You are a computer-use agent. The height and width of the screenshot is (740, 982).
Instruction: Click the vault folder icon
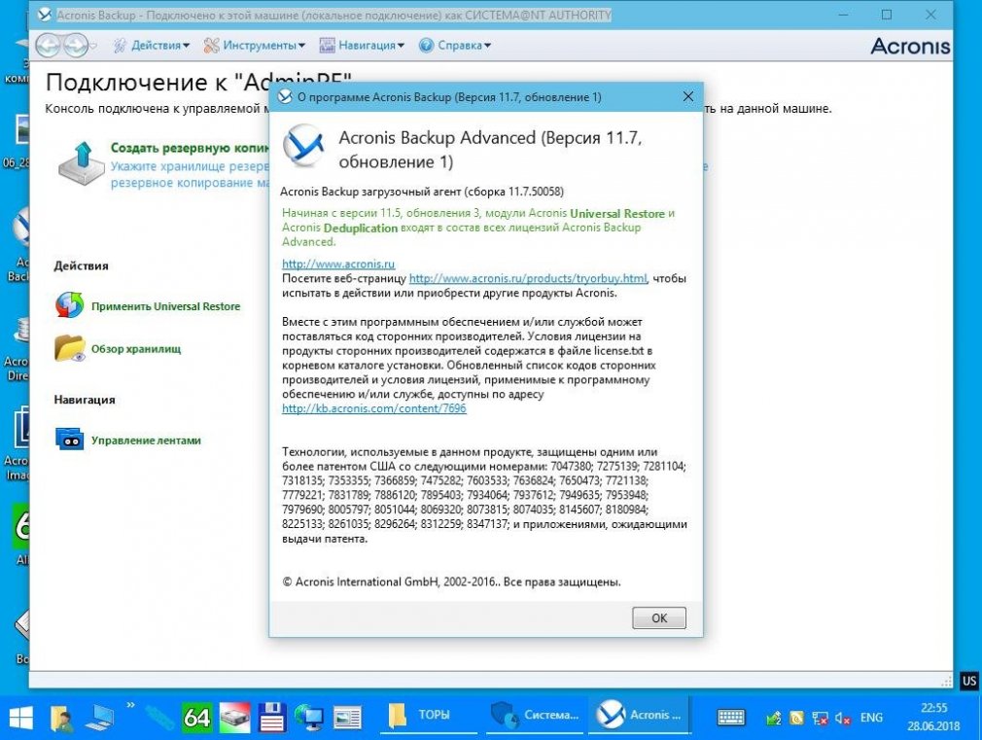(69, 348)
